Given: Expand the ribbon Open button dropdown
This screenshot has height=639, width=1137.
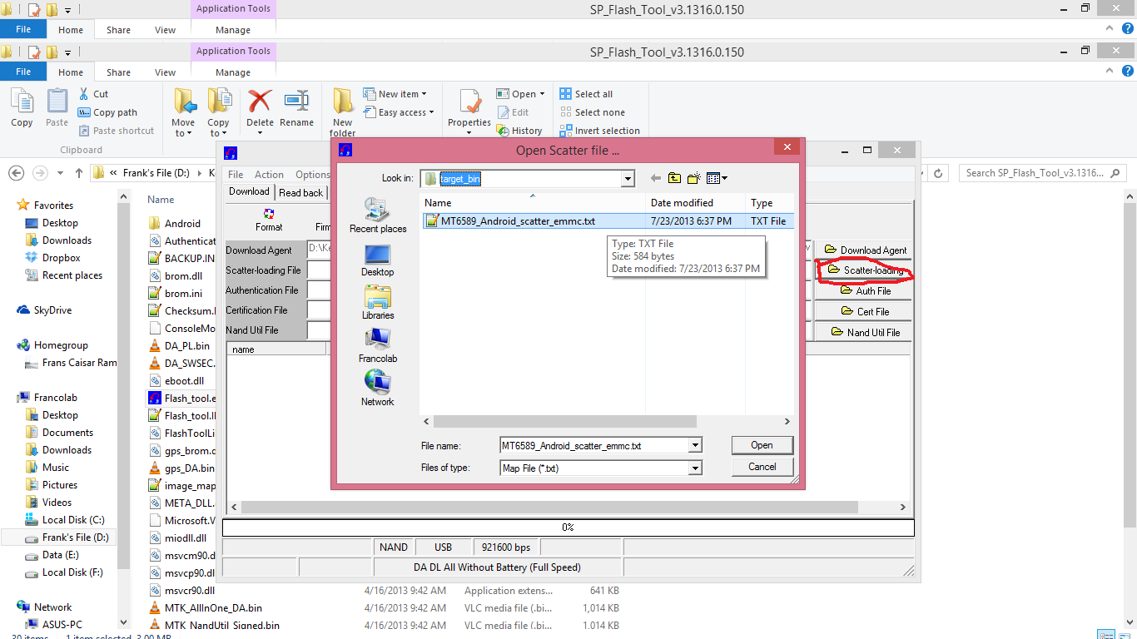Looking at the screenshot, I should click(x=542, y=94).
